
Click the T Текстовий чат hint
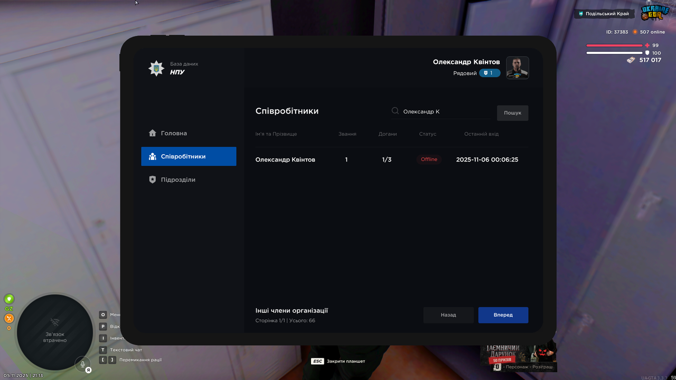coord(120,349)
